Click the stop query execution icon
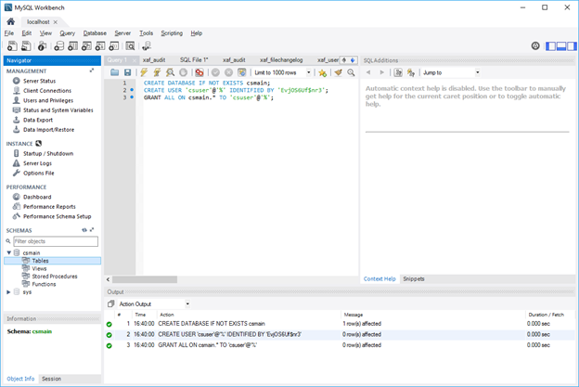 183,72
